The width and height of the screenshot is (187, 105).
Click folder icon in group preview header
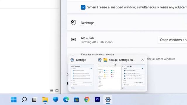click(105, 60)
